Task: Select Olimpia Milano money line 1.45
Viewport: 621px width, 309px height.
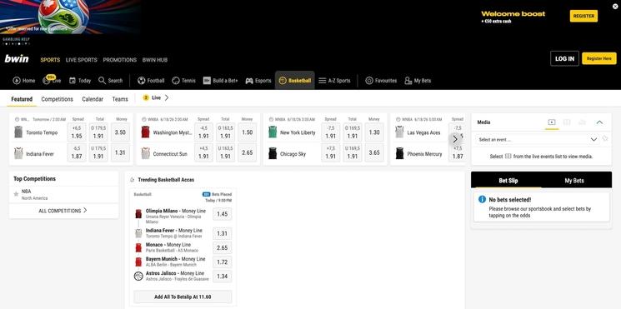Action: click(x=223, y=214)
